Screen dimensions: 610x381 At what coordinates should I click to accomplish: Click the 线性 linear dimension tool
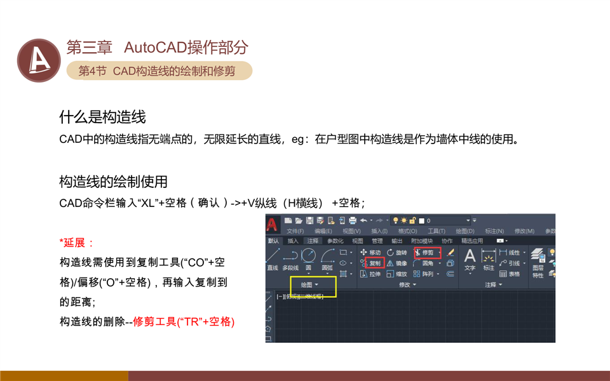pos(510,252)
